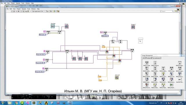Image resolution: width=186 pixels, height=105 pixels.
Task: Click Abort Execution in Block Diagram toolbar
Action: 16,11
